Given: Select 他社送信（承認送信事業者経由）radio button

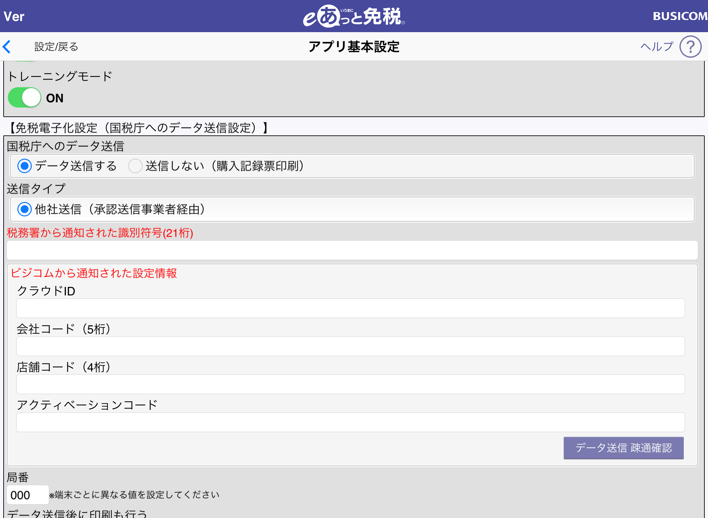Looking at the screenshot, I should click(x=25, y=209).
